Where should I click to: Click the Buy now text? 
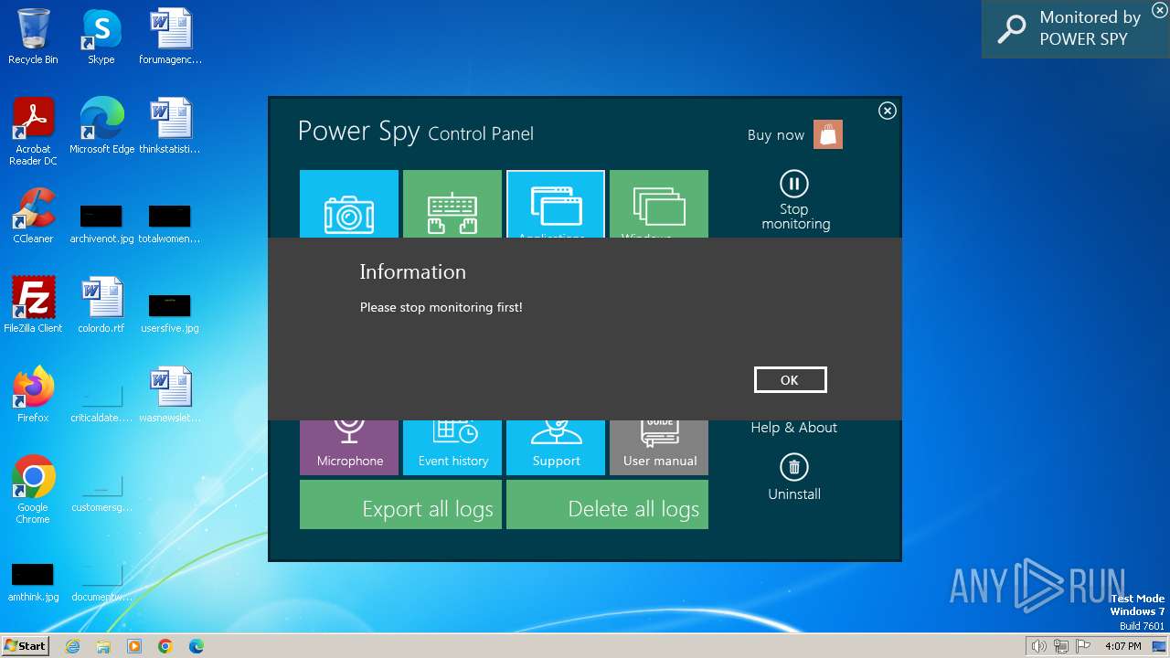point(775,135)
